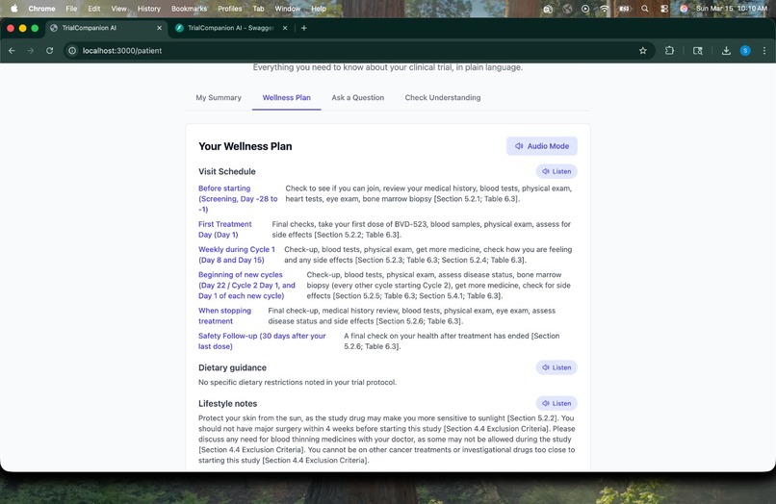Open Control Center in menu bar
This screenshot has height=504, width=776.
(x=664, y=9)
